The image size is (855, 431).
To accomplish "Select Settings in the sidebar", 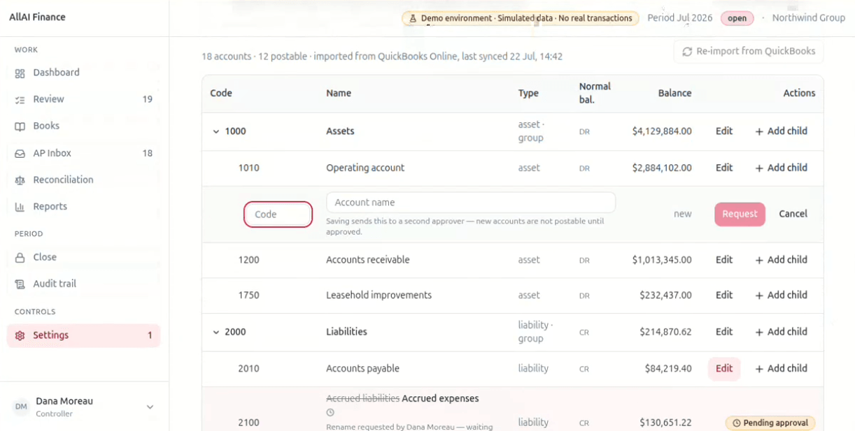I will pos(84,335).
